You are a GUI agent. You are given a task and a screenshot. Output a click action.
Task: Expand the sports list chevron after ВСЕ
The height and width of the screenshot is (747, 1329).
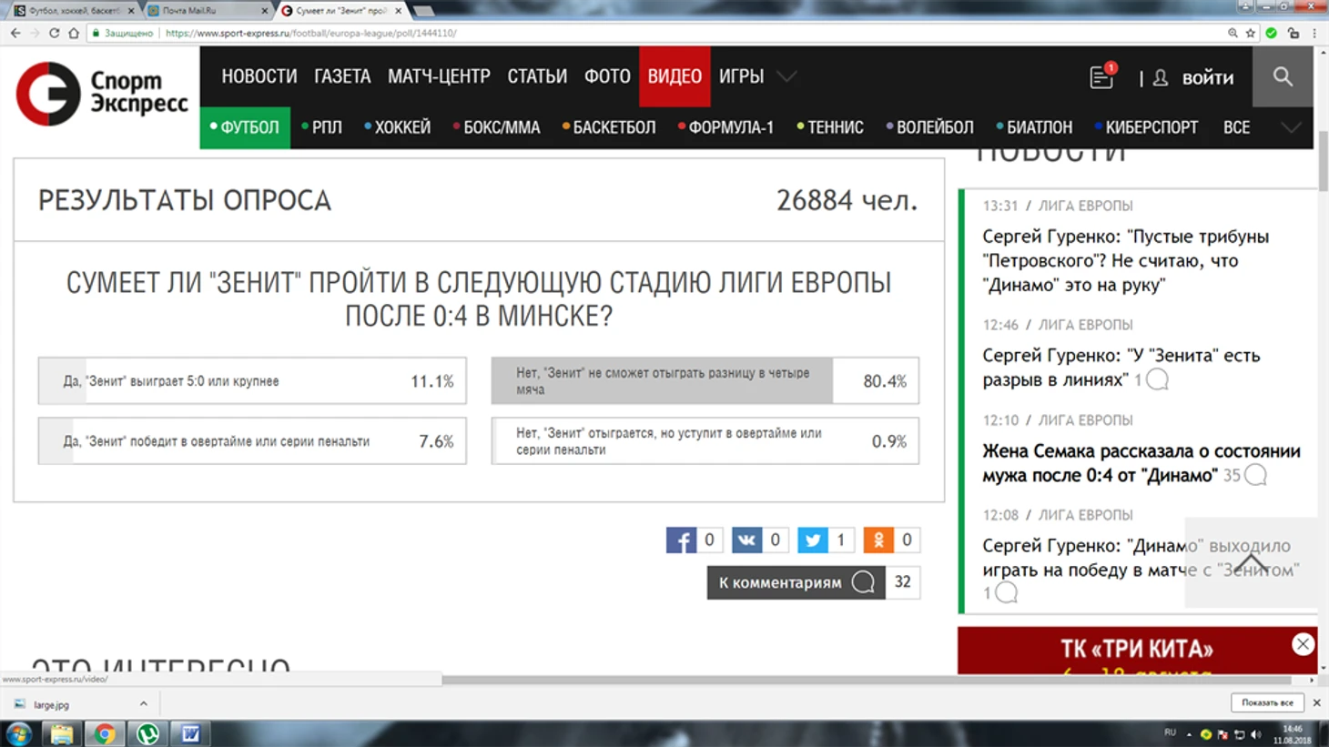[x=1291, y=127]
